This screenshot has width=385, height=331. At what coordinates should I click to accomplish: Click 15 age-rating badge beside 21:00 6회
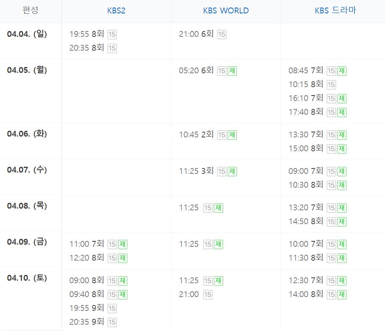point(222,34)
